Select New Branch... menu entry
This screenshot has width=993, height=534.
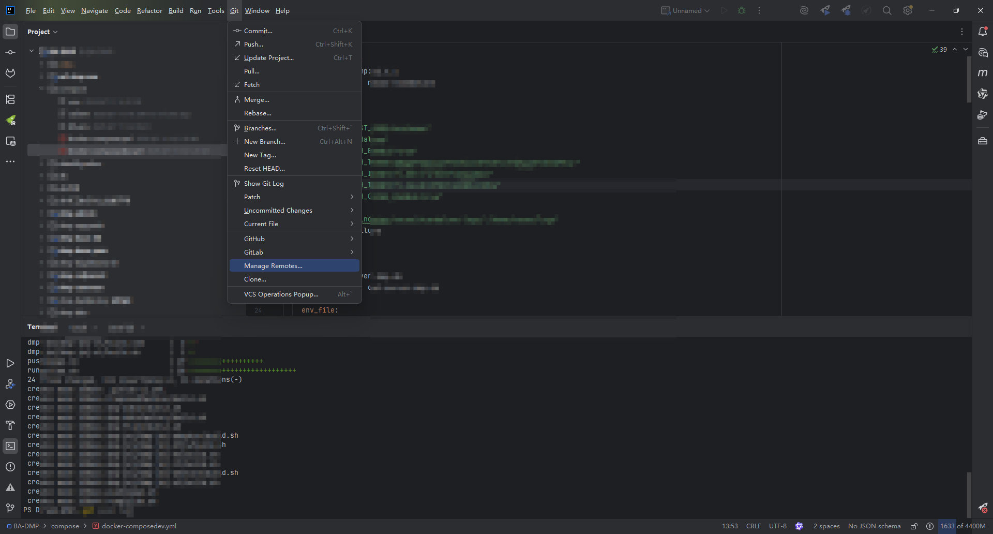tap(294, 141)
